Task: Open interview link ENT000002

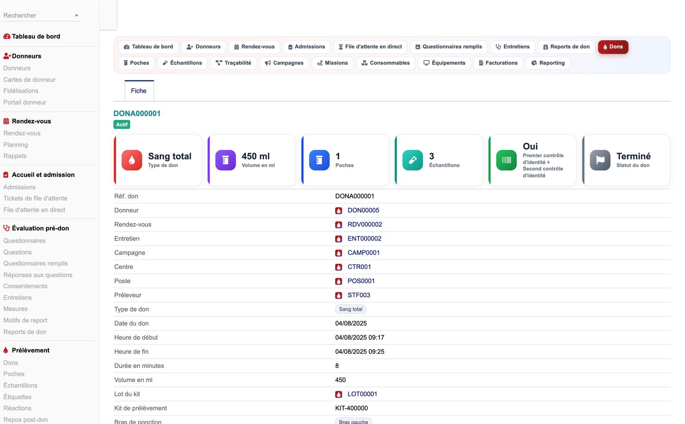Action: pos(365,239)
